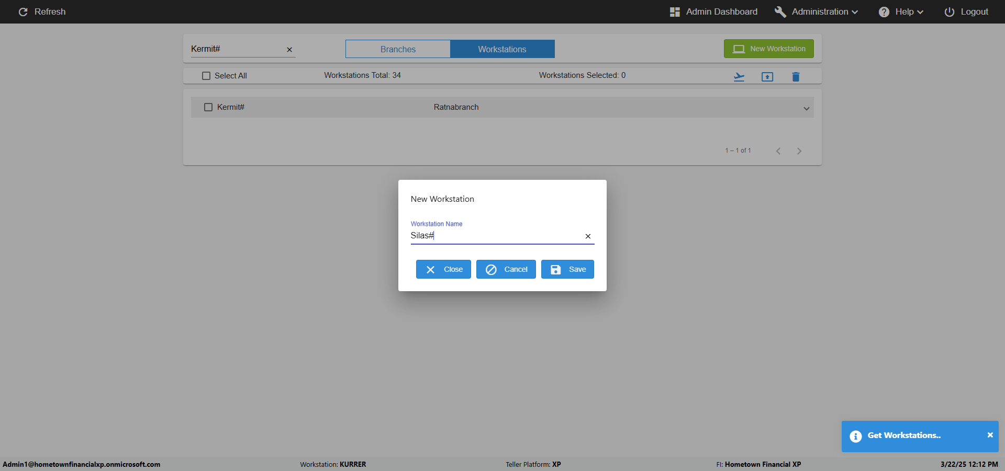Click the Logout label in the top bar
1005x471 pixels.
click(x=974, y=12)
